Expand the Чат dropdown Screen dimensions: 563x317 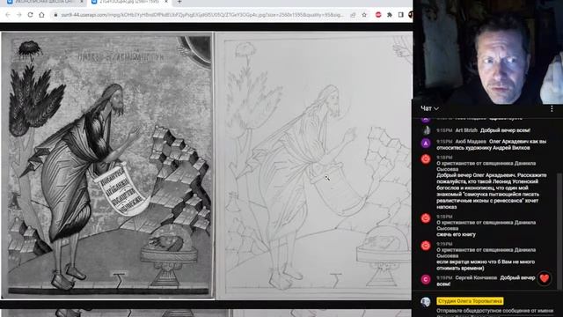click(x=429, y=108)
